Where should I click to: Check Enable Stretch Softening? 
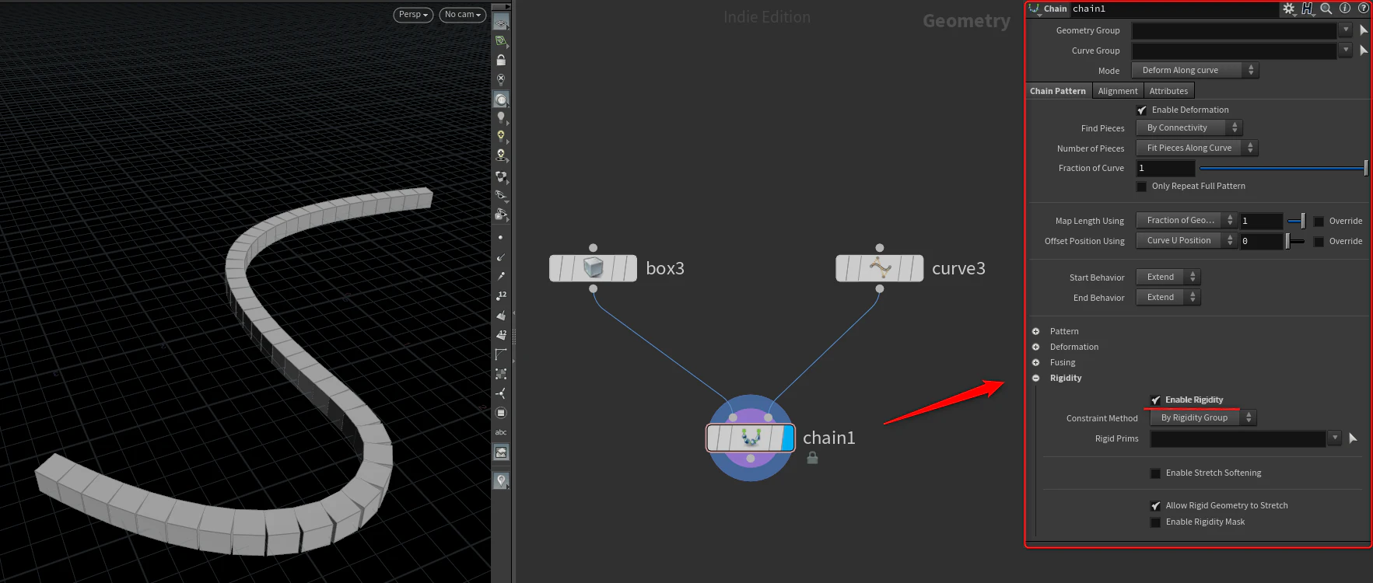coord(1156,473)
